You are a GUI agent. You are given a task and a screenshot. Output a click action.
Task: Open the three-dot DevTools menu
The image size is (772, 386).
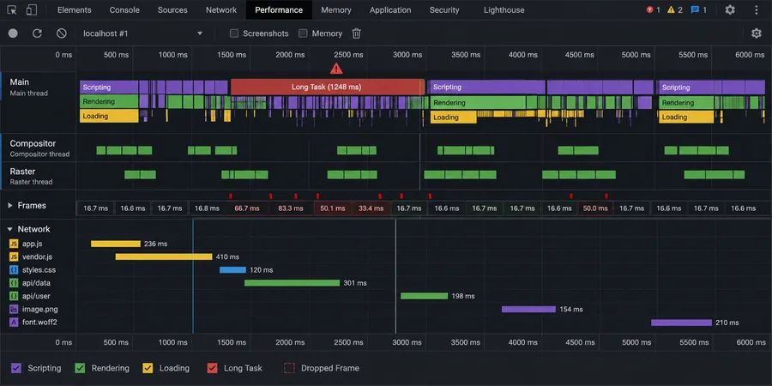click(757, 9)
